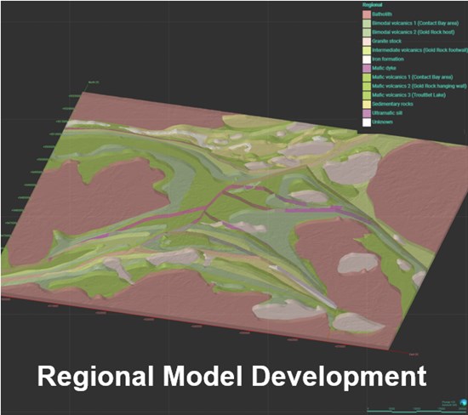Select the 'Iron formation' legend label
Screen dimensions: 468x415
pyautogui.click(x=388, y=59)
